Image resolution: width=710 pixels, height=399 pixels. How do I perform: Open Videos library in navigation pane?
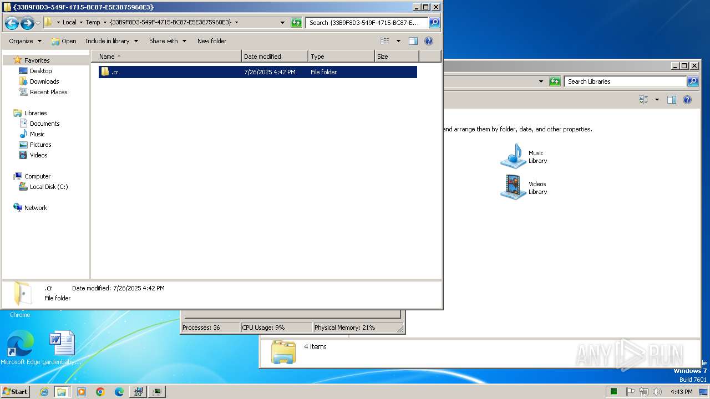tap(38, 155)
